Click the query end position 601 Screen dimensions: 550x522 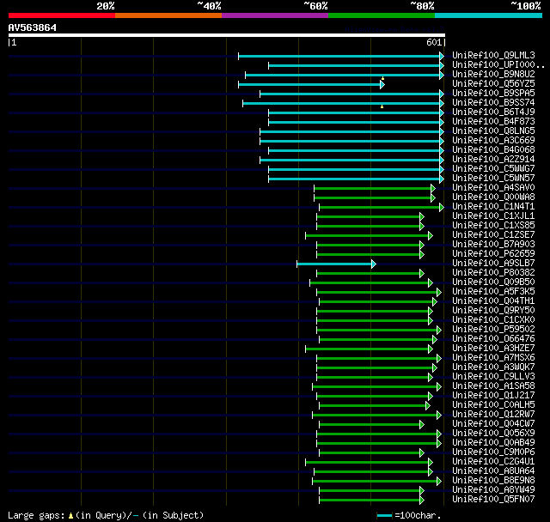click(x=433, y=42)
